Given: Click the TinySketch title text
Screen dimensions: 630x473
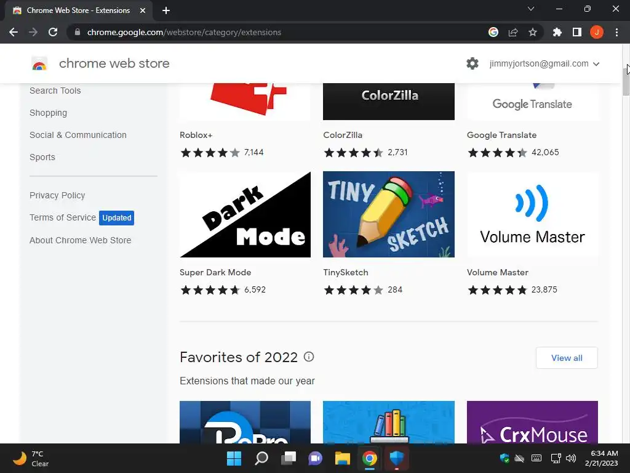Looking at the screenshot, I should tap(346, 272).
